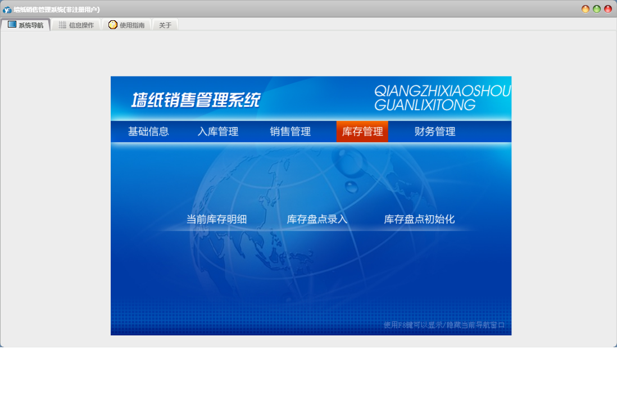Click the app logo icon in title bar
Screen dimensions: 617x400
[7, 10]
